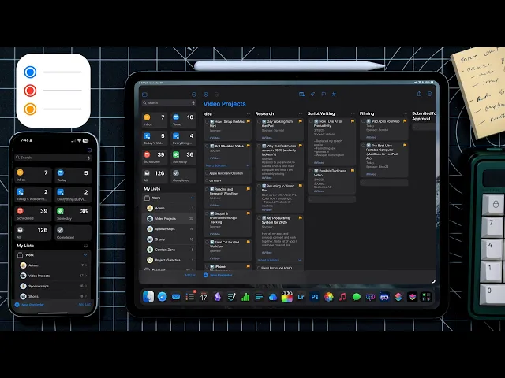The image size is (505, 378).
Task: Open the Inbox smart list on iPad
Action: (155, 120)
